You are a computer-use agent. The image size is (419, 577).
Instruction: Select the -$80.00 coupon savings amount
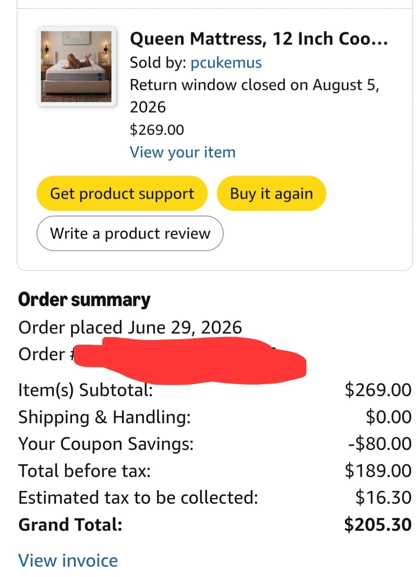tap(380, 444)
